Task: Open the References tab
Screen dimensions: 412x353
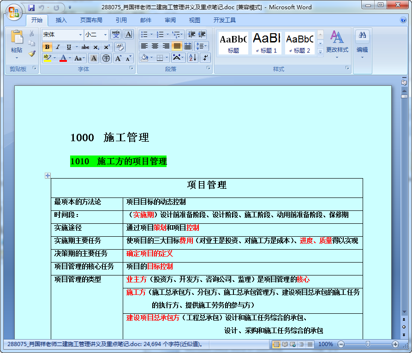Action: click(121, 20)
